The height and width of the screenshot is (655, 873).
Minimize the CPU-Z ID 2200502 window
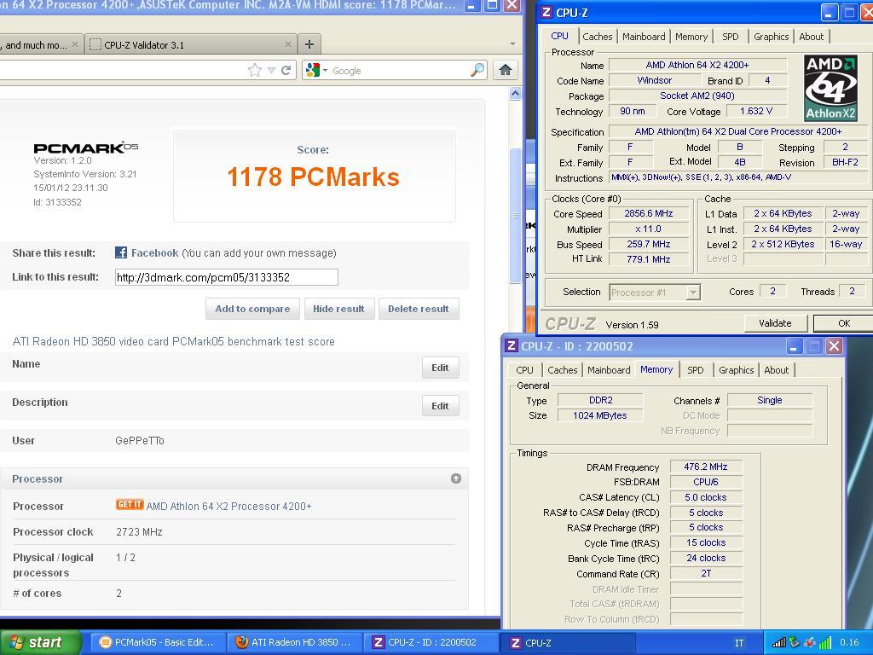click(794, 346)
